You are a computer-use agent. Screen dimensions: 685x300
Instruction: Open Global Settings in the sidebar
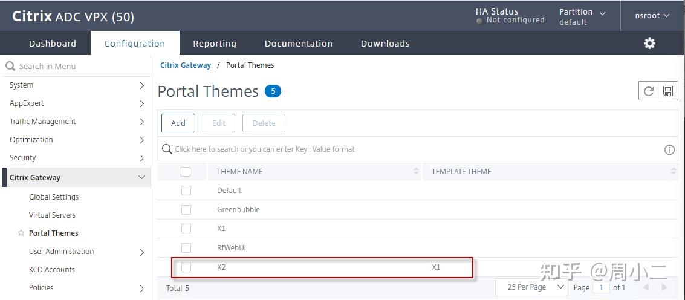54,197
